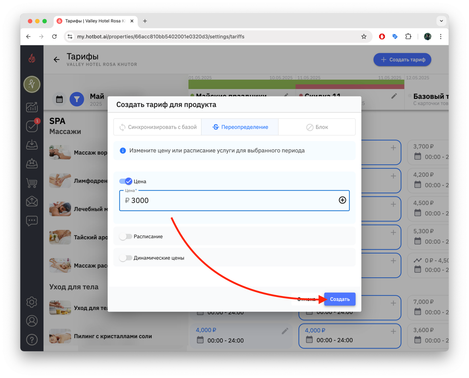
Task: Click the base price "5,300 ₽"
Action: 423,231
